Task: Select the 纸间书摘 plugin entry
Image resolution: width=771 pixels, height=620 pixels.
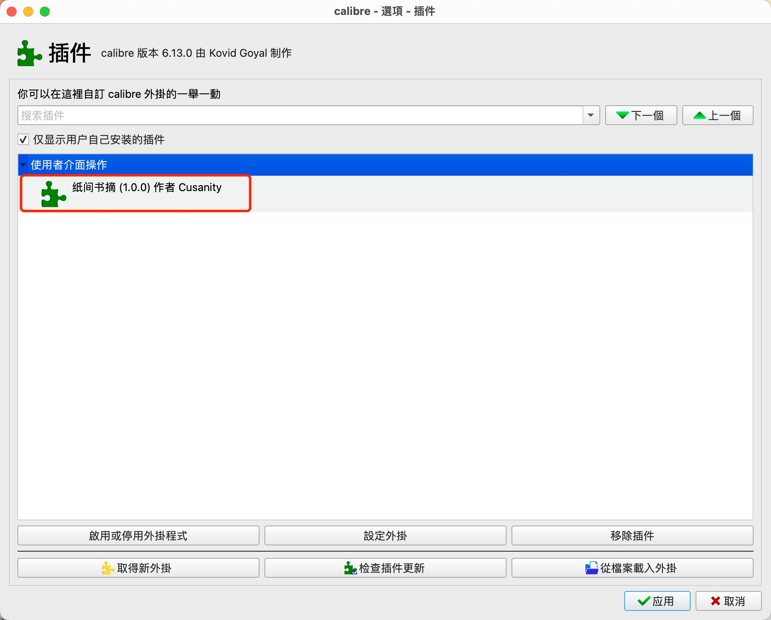Action: click(x=147, y=188)
